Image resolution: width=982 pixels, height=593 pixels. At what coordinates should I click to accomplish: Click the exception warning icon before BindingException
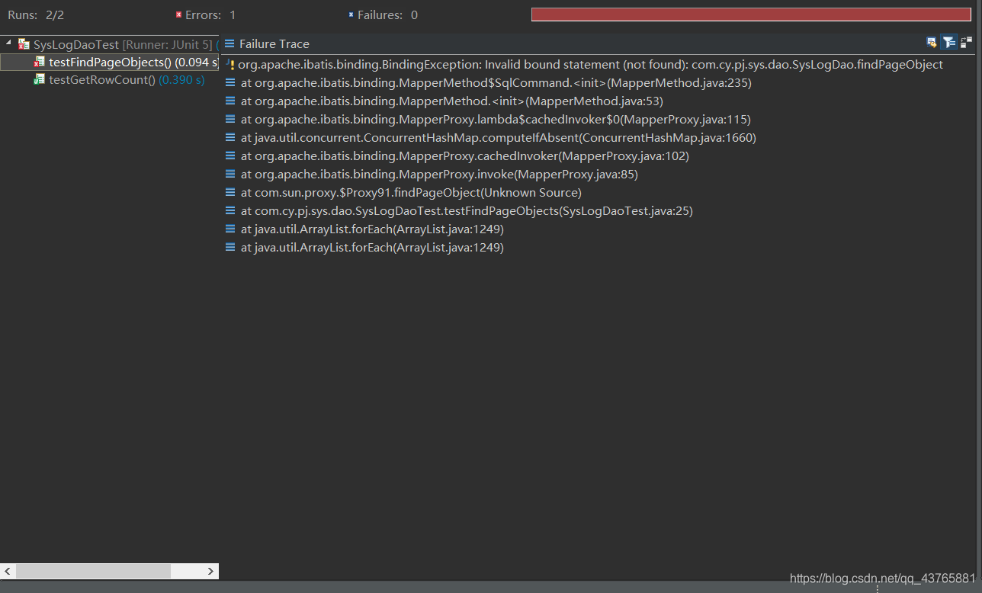pyautogui.click(x=230, y=65)
